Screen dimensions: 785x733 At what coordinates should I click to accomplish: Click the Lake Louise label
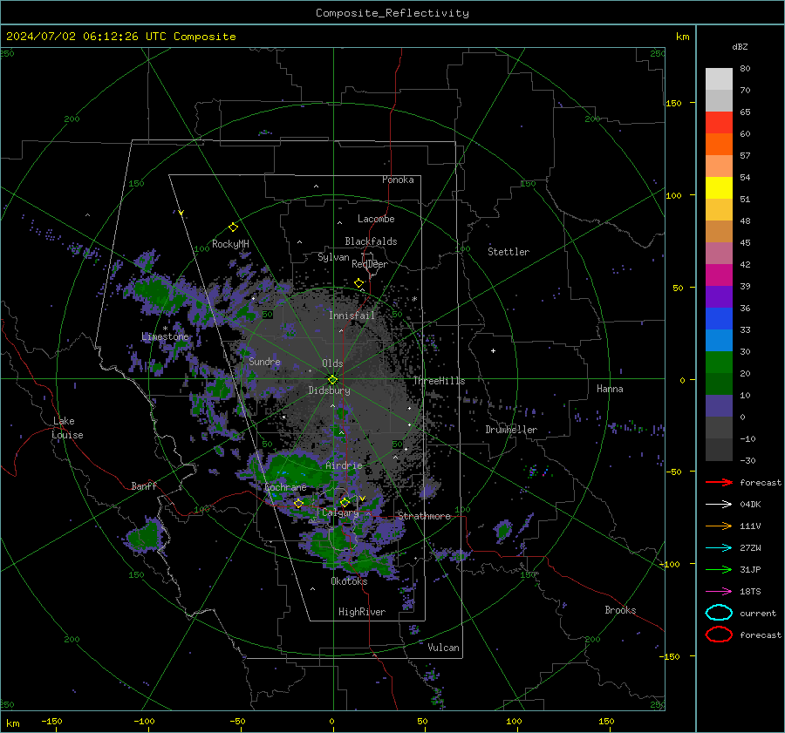[67, 428]
